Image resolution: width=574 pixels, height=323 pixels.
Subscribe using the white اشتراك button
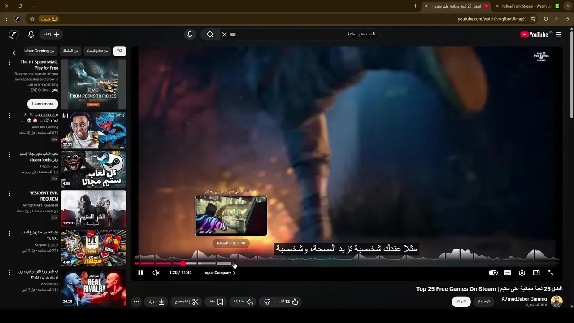461,301
